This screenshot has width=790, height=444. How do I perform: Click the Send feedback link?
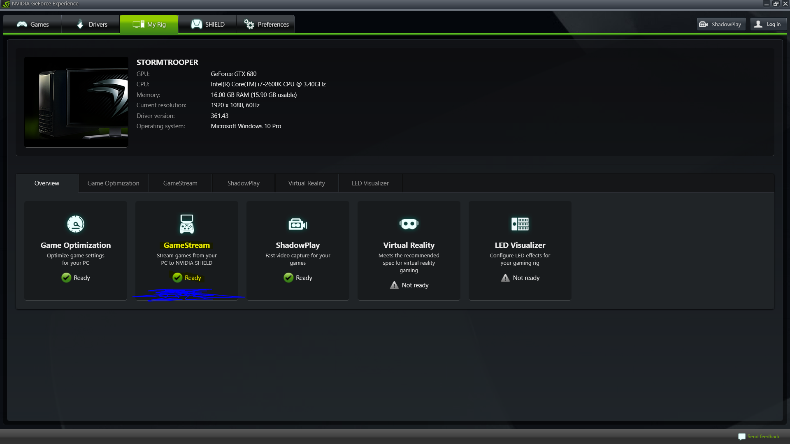click(763, 437)
